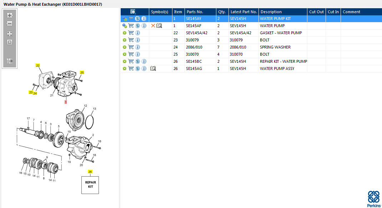Show info for bolt 310070 row
Screen dimensions: 382x208
click(137, 54)
